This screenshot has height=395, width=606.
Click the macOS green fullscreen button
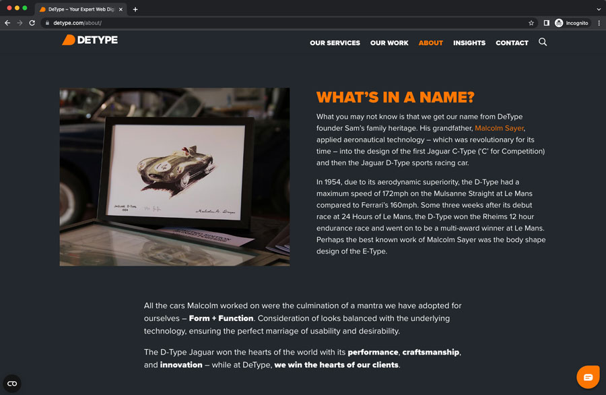click(25, 8)
